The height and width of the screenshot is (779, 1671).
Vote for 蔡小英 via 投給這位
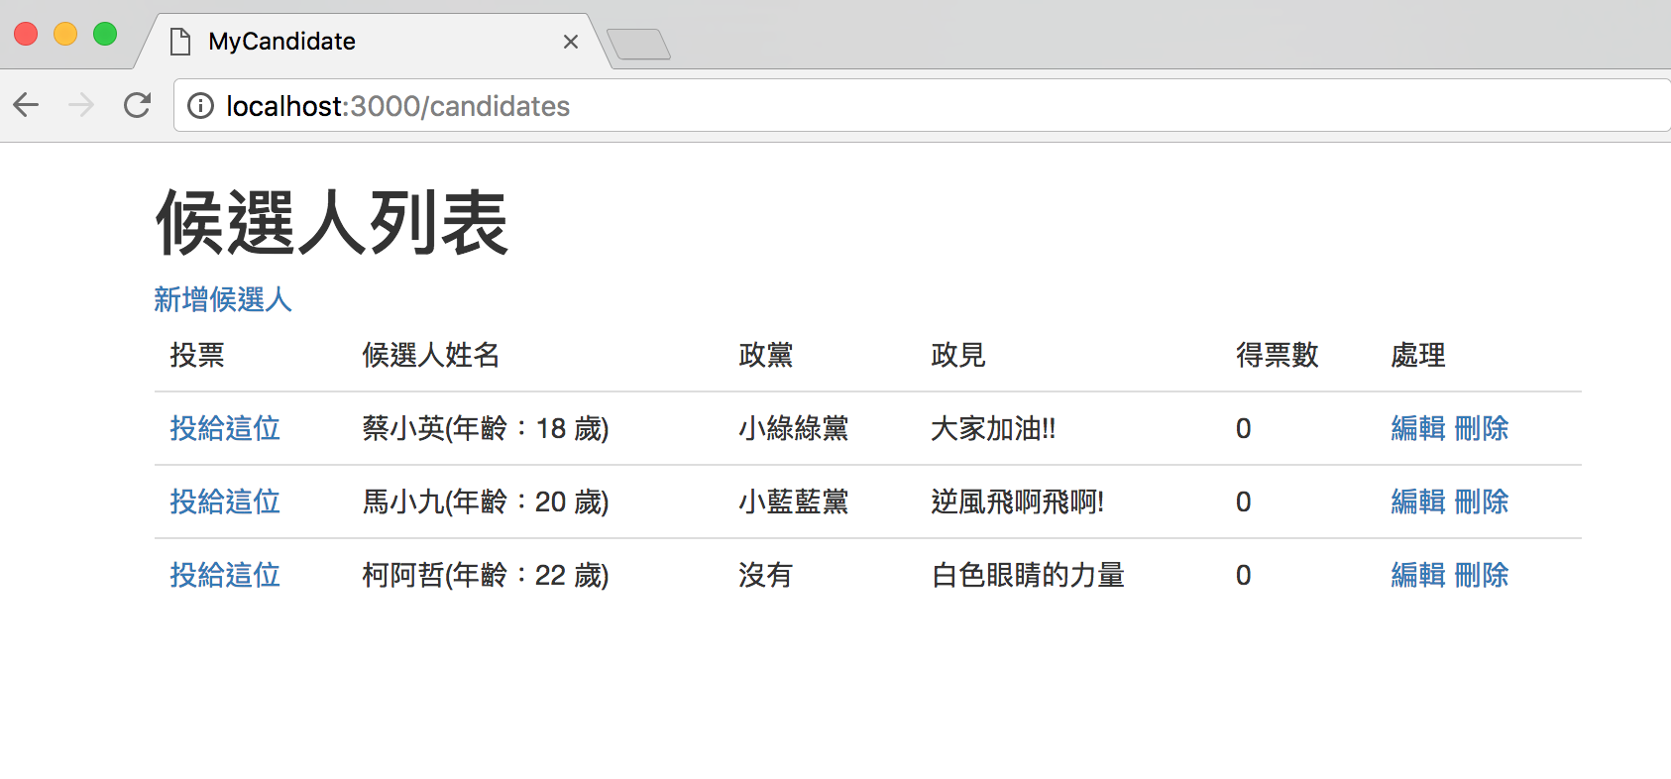tap(225, 428)
